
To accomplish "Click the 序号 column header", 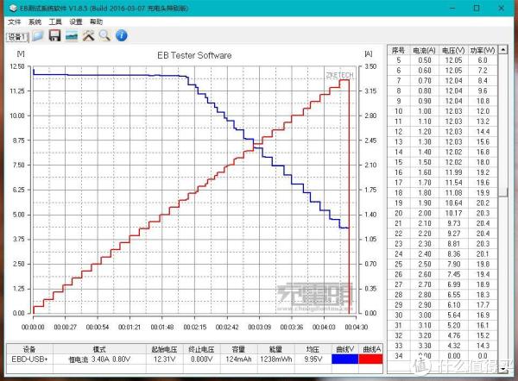I will click(398, 50).
